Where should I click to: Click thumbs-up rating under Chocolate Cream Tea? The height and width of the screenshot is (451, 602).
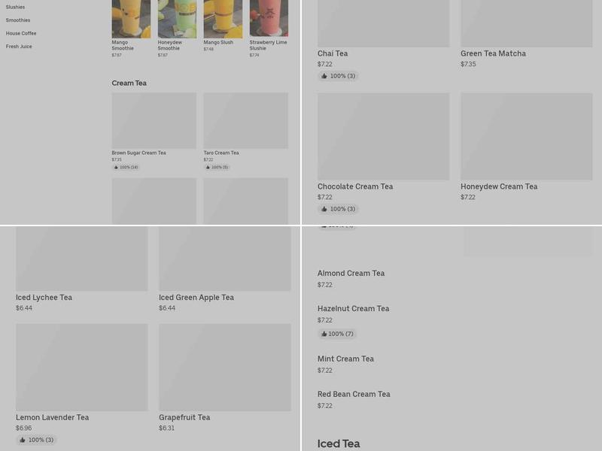[x=338, y=209]
